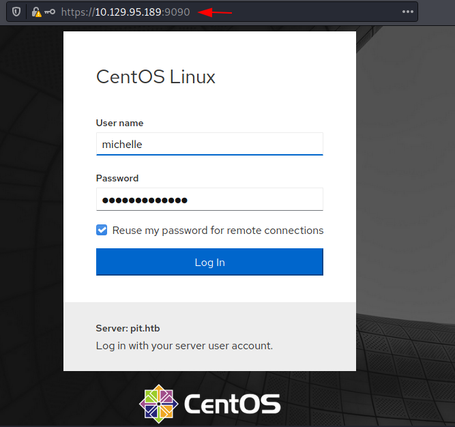Open the page actions three-dots menu
The height and width of the screenshot is (427, 455).
(x=407, y=12)
